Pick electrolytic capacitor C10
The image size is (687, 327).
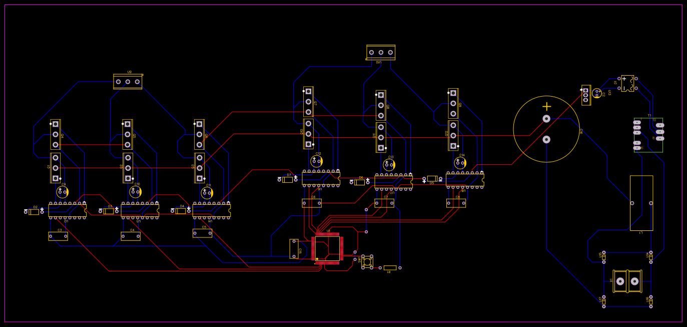pos(135,192)
